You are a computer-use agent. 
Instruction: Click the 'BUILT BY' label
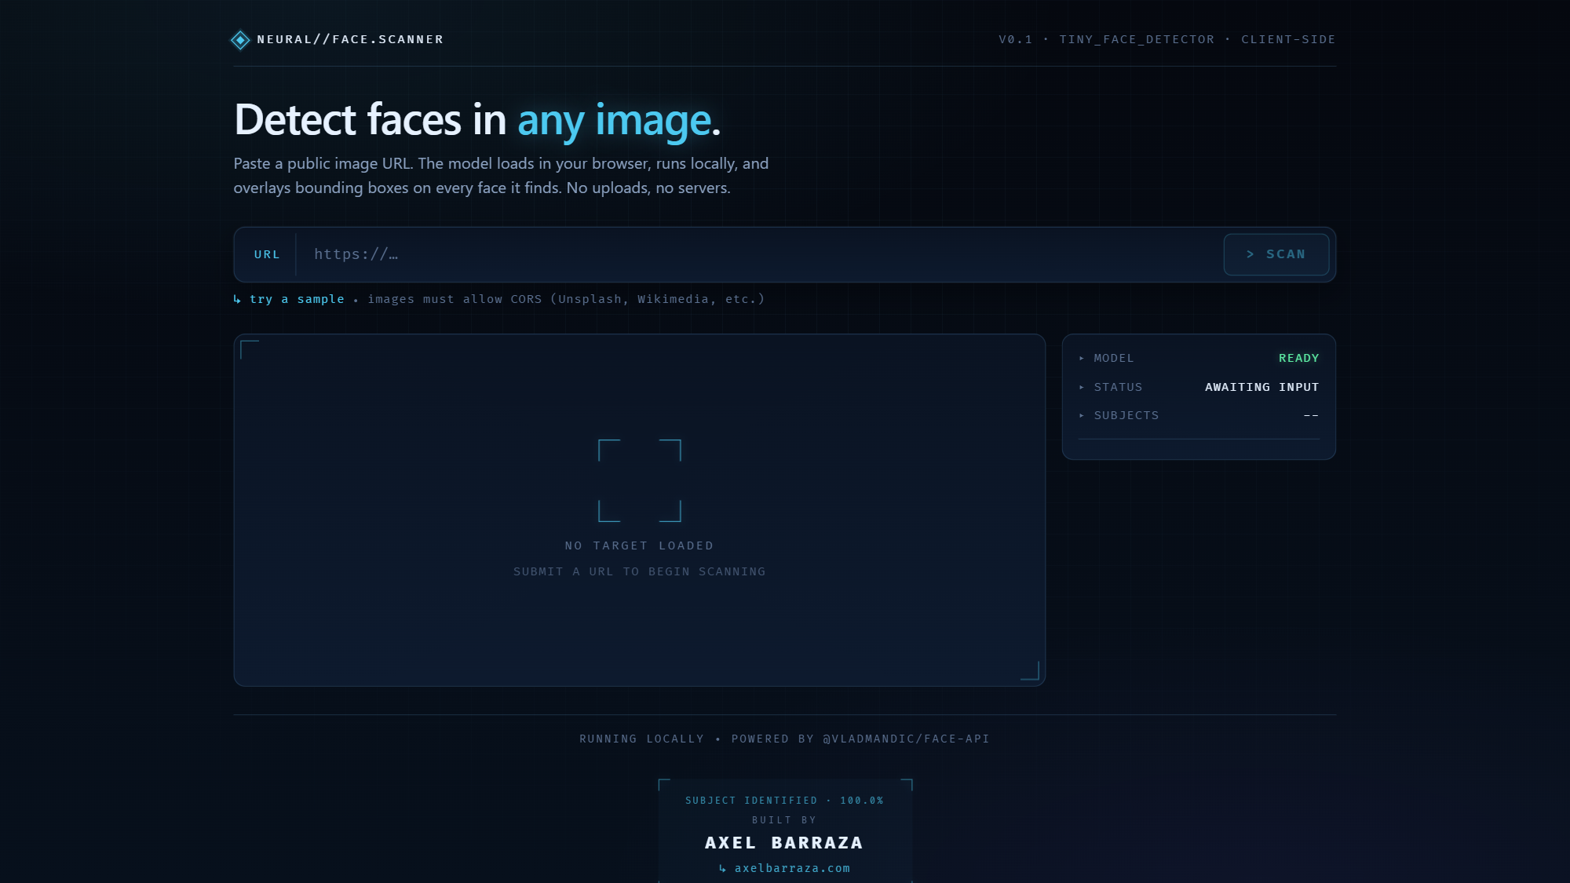784,820
